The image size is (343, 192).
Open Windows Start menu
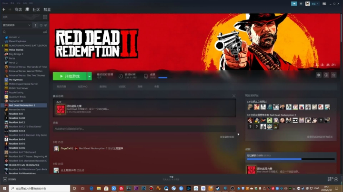(4, 188)
